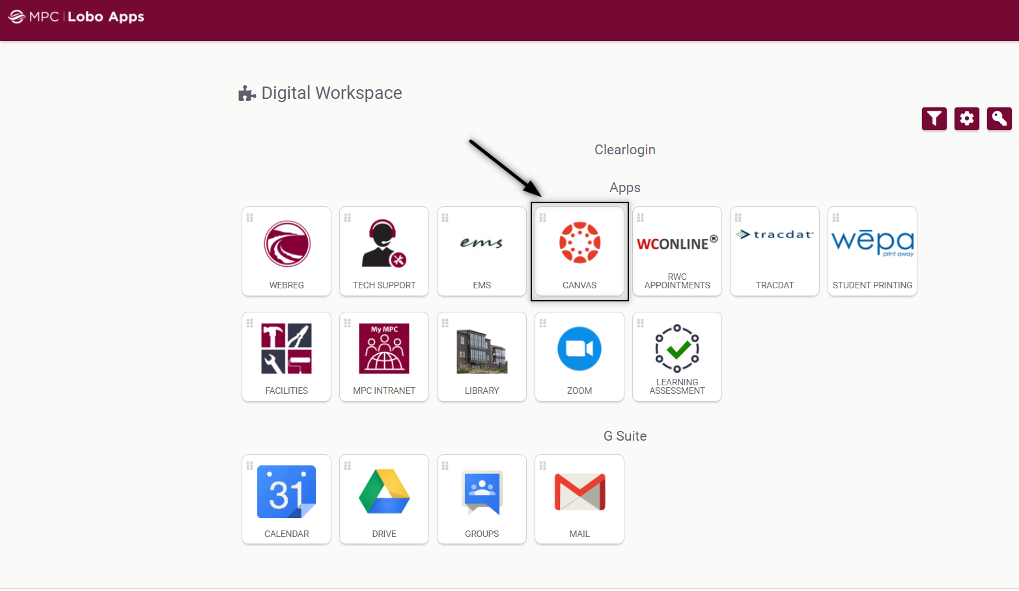Click drag handle on Zoom tile
This screenshot has height=591, width=1019.
tap(543, 323)
